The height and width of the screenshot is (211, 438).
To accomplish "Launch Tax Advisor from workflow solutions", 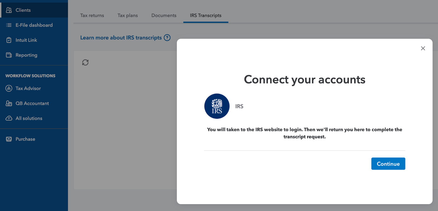I will [x=28, y=89].
